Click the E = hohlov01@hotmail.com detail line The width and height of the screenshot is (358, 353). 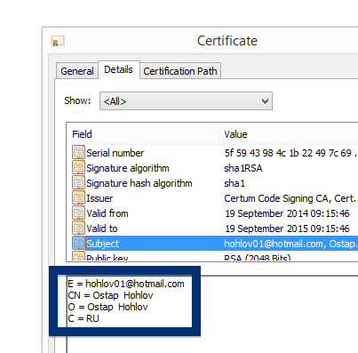(126, 284)
